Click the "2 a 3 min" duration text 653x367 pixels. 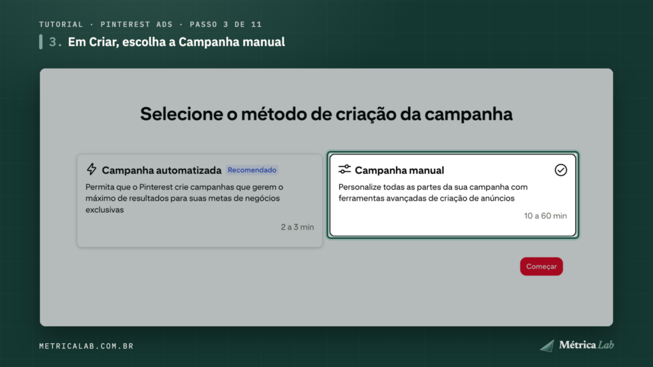click(x=297, y=227)
